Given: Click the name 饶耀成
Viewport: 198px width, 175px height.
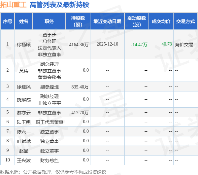Looking at the screenshot, I should 24,100.
